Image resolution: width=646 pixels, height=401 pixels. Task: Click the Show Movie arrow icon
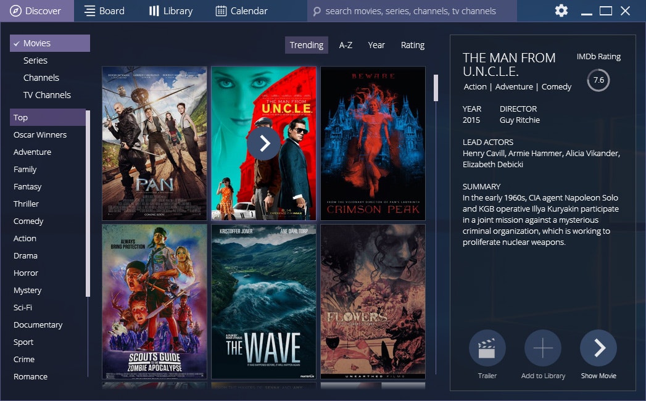598,348
